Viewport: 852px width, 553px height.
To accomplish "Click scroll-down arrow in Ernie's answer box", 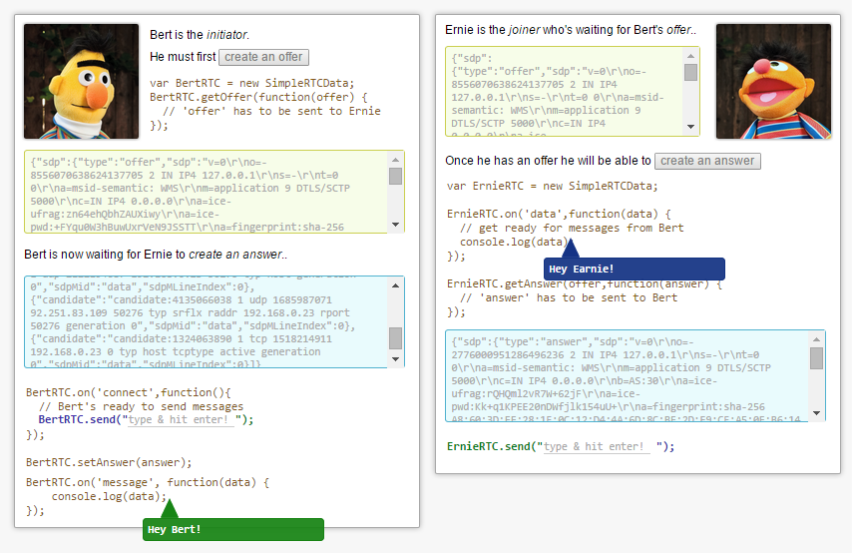I will [816, 413].
